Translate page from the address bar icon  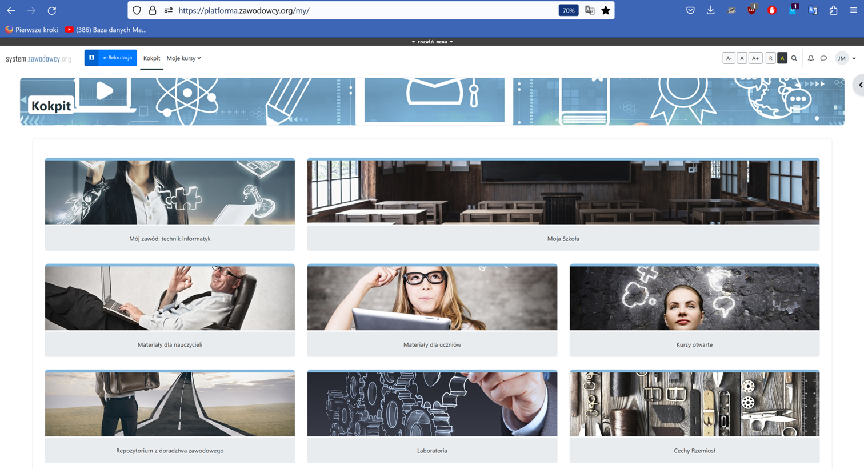pyautogui.click(x=590, y=10)
